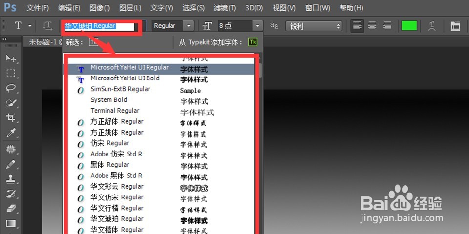Screen dimensions: 469x234
Task: Choose Adobe 黑体 Std R font
Action: pyautogui.click(x=161, y=176)
